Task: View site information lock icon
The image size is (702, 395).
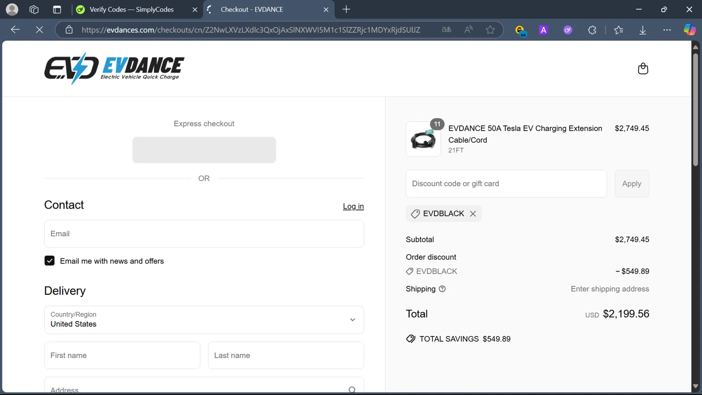Action: pos(69,30)
